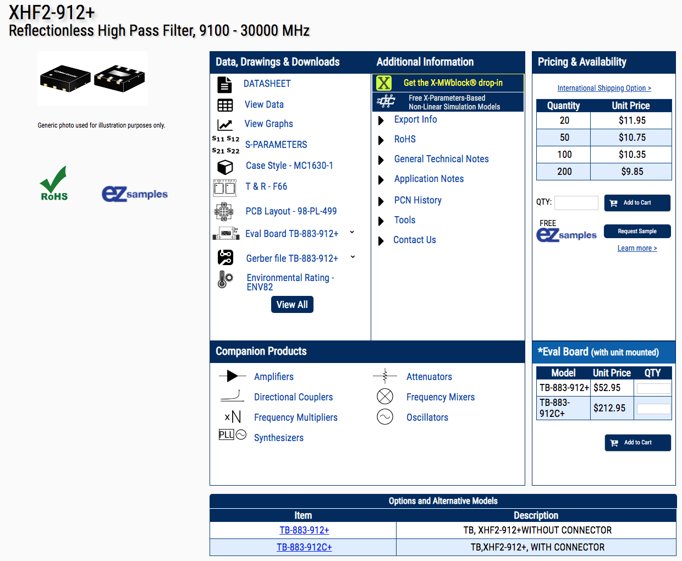
Task: Click the green RoHS checkmark logo
Action: 54,184
